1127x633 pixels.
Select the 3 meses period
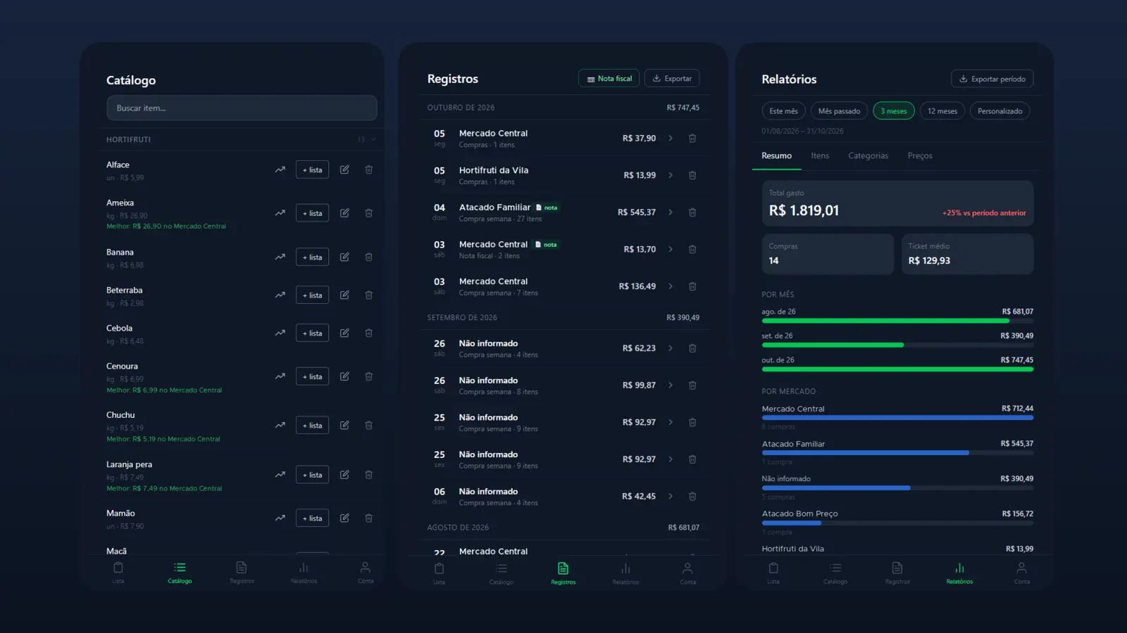click(894, 111)
